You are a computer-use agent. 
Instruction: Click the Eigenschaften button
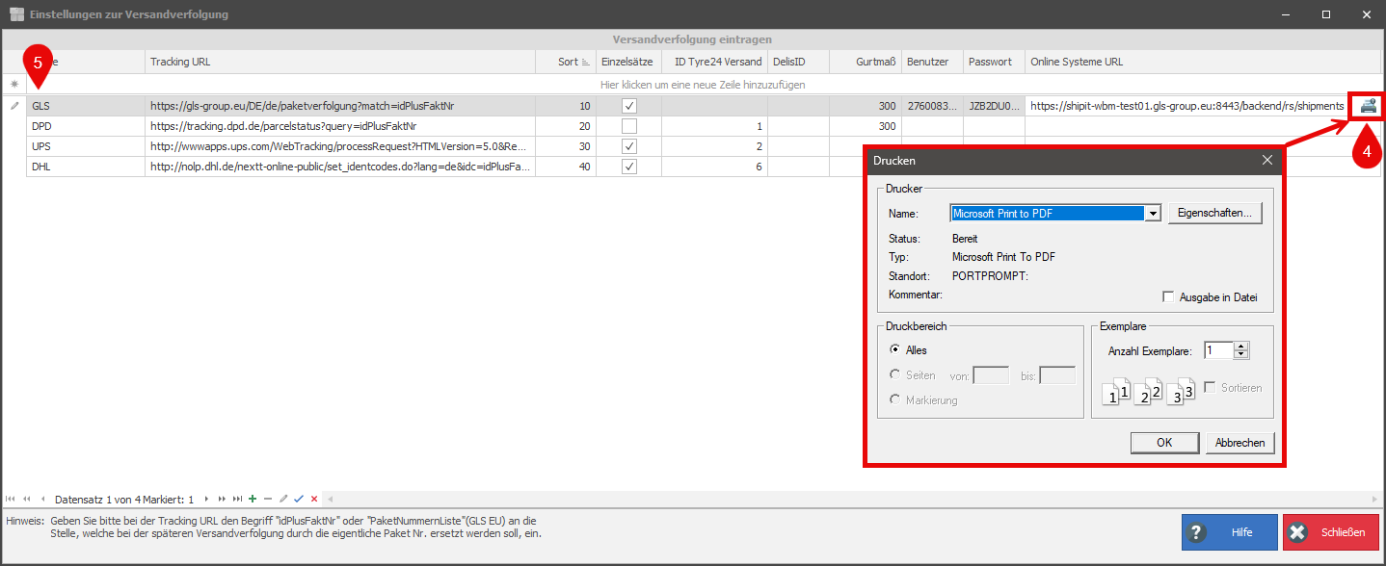click(1213, 214)
